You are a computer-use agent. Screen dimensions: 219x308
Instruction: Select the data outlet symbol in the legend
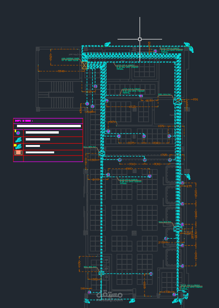point(18,133)
